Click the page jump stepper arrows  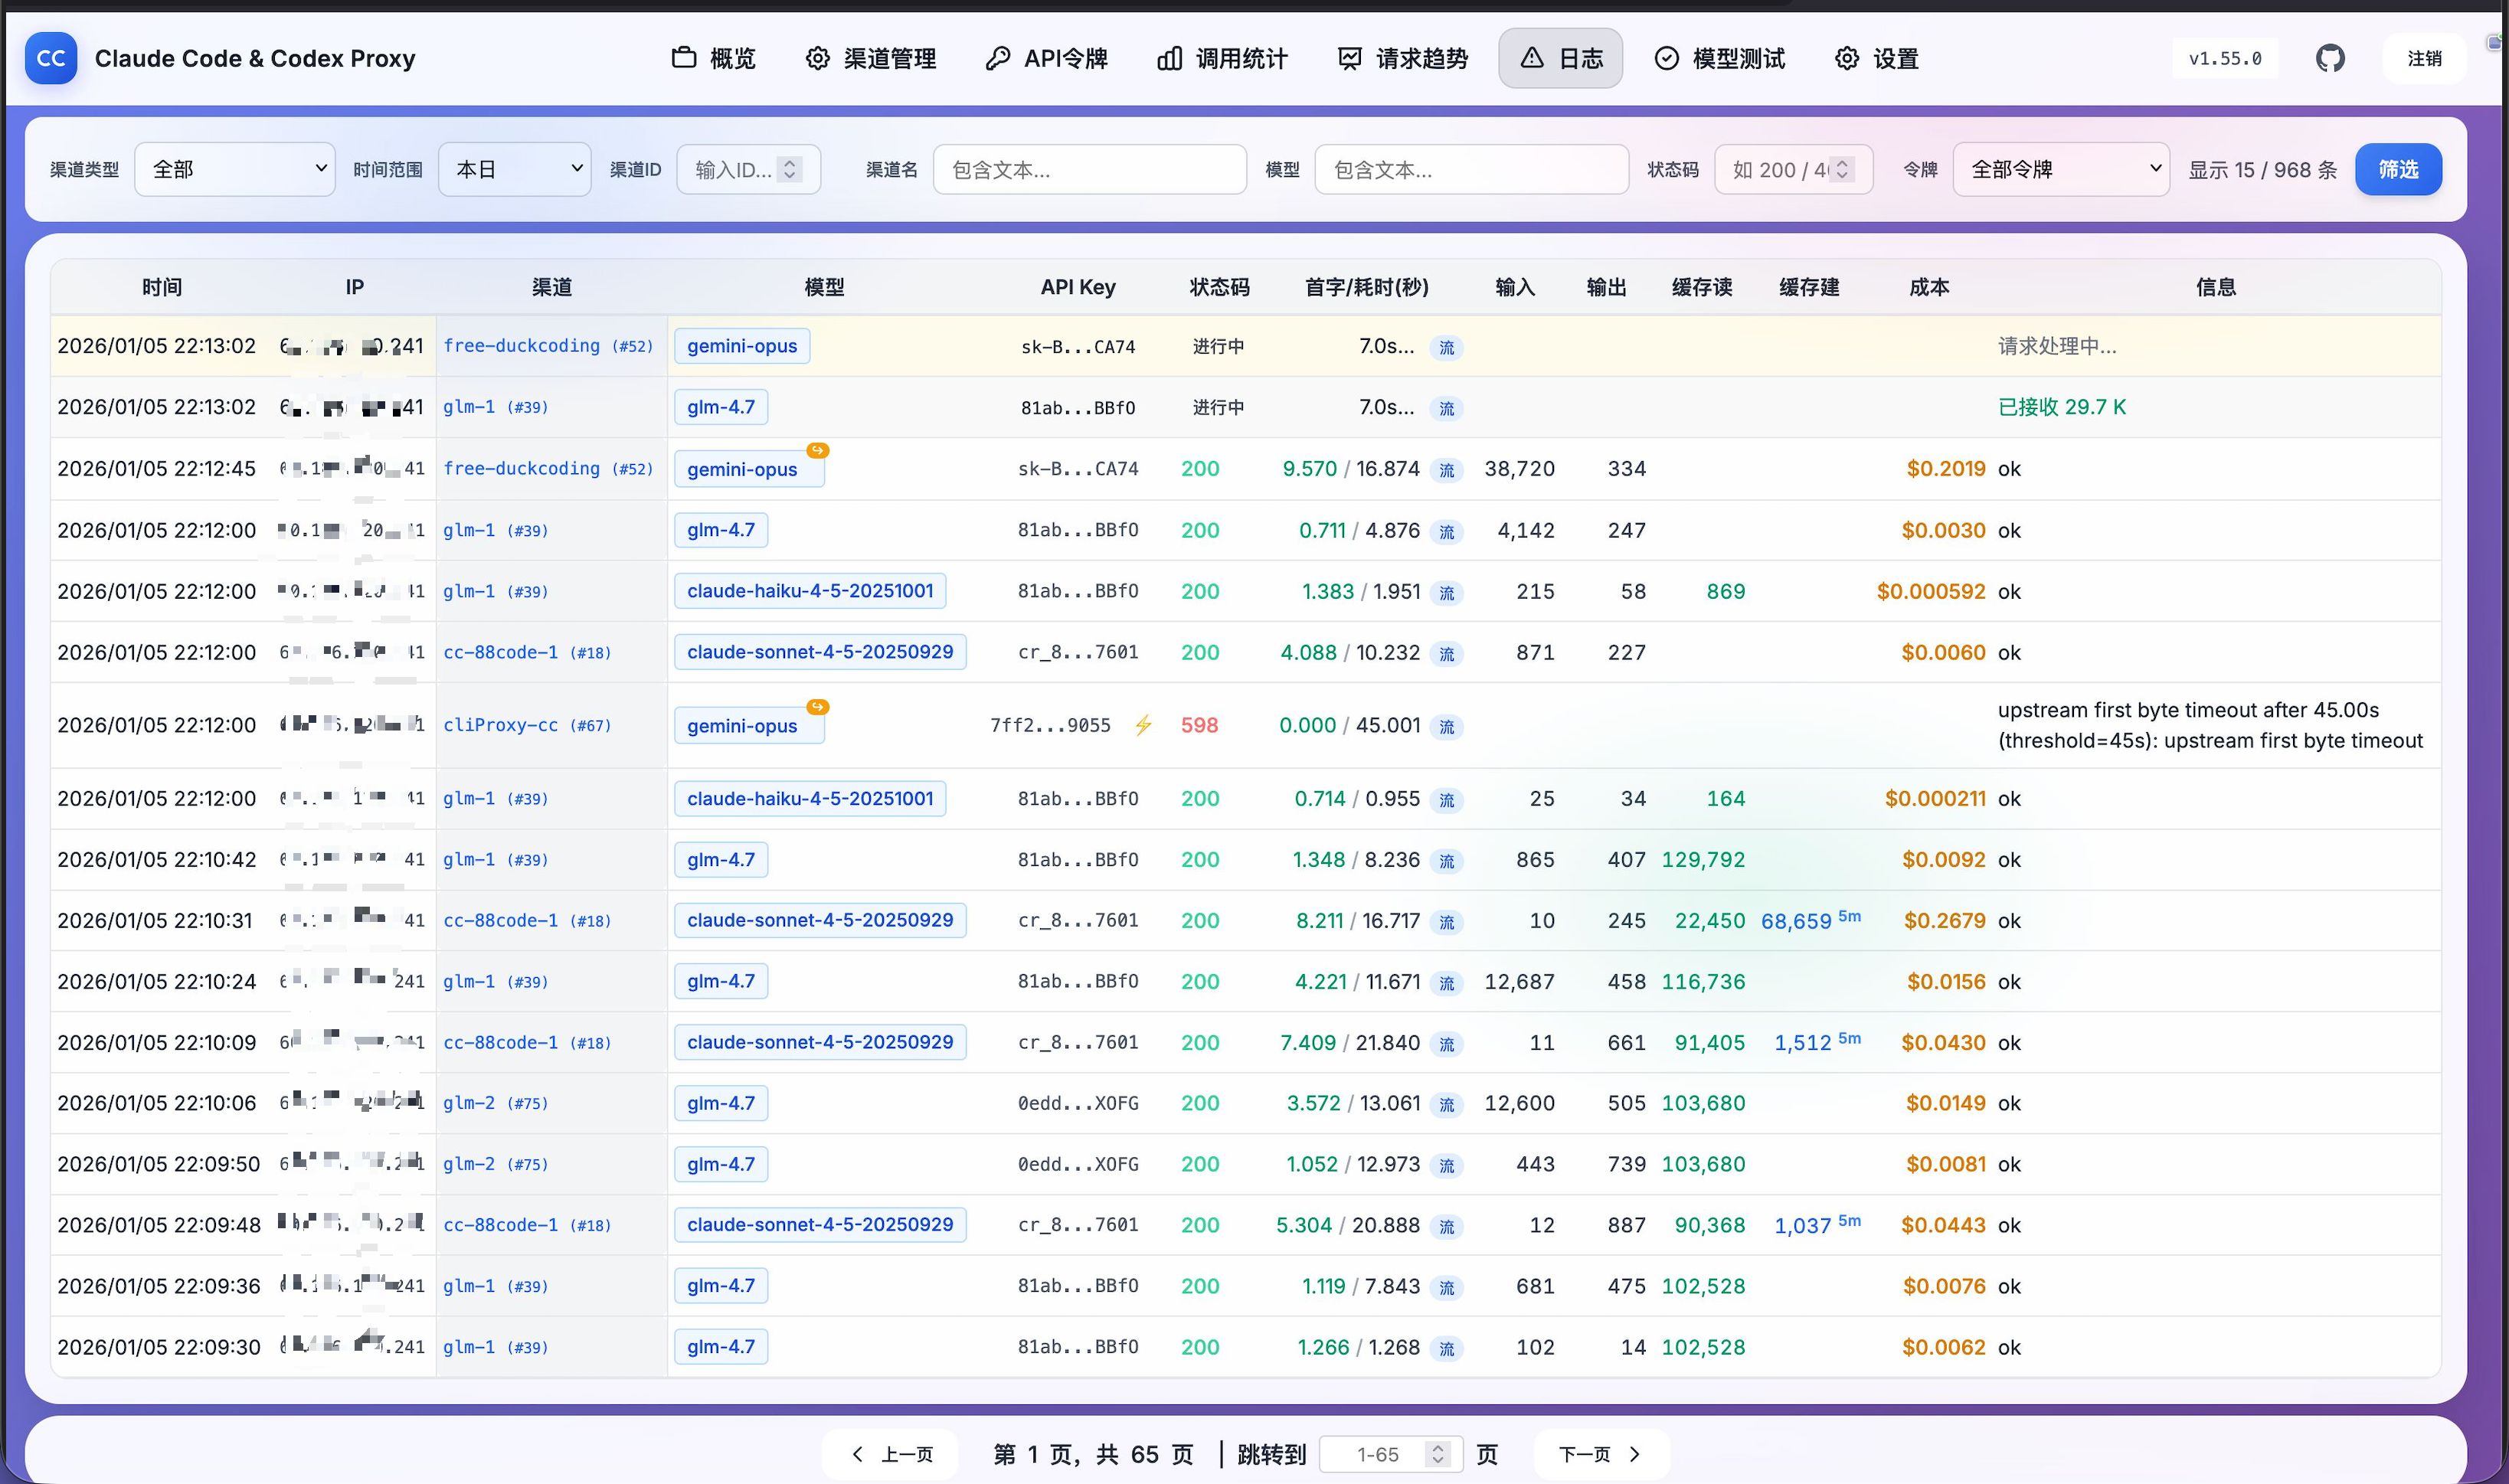1438,1454
